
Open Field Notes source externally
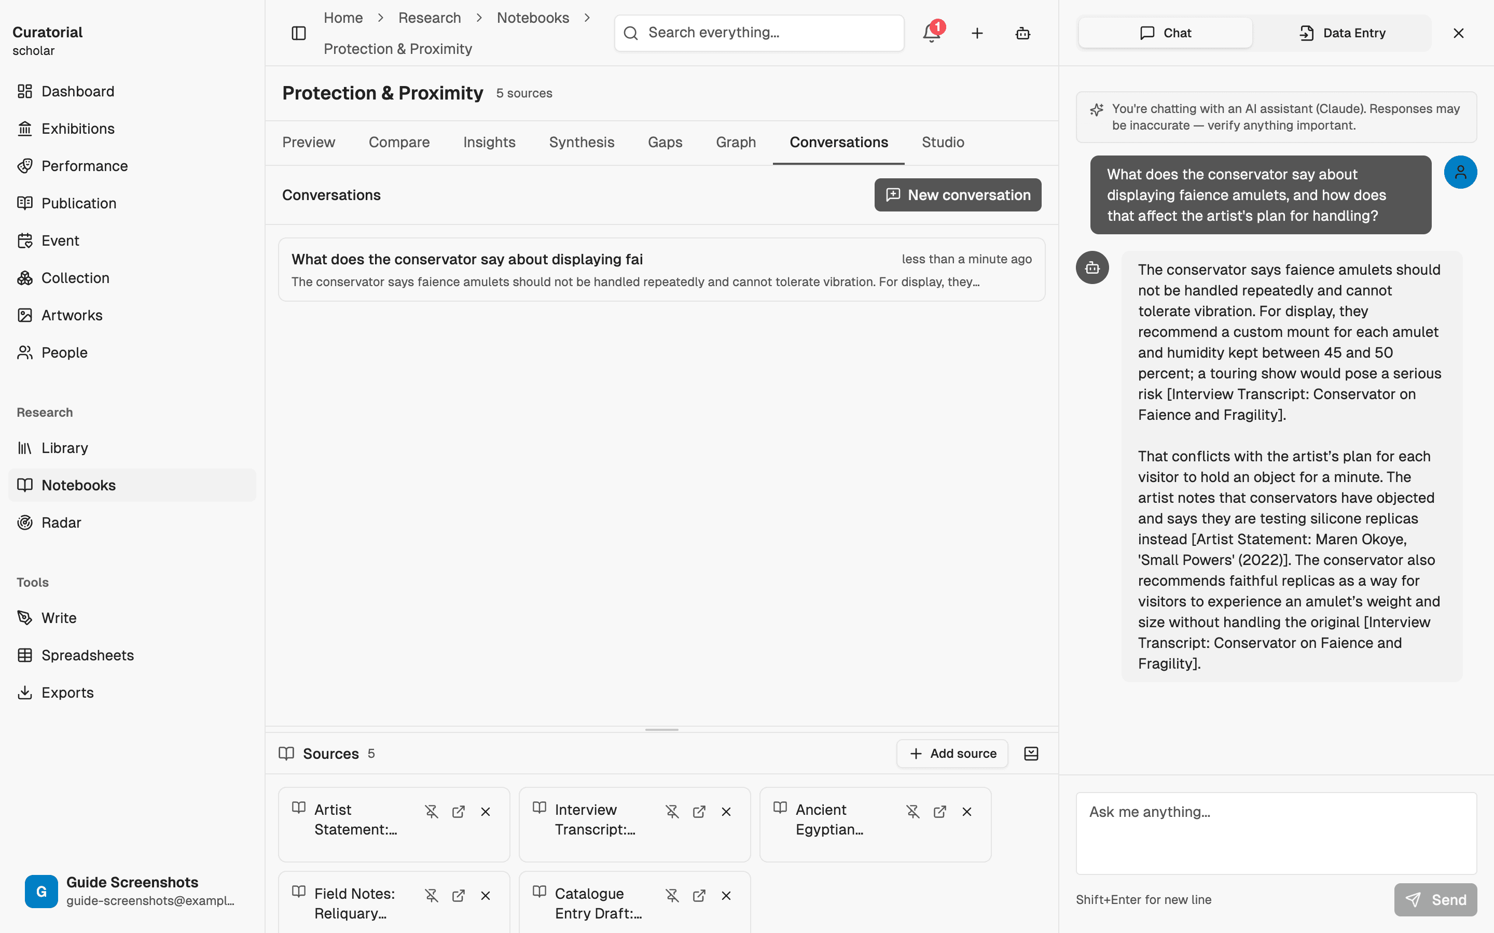coord(459,895)
